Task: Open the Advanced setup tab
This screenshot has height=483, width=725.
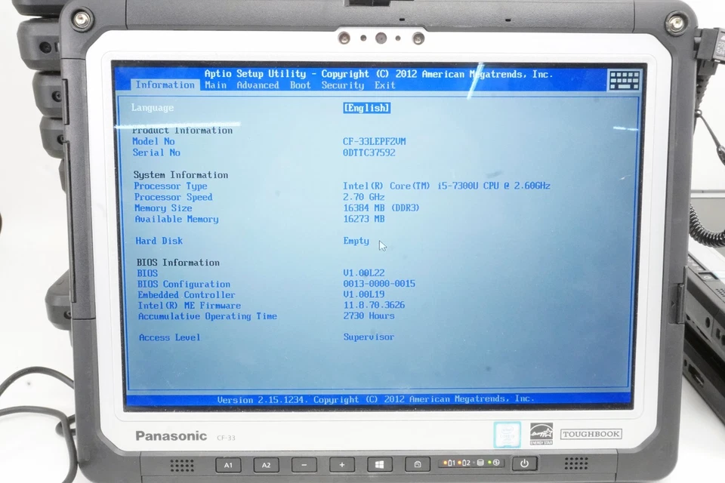Action: 258,85
